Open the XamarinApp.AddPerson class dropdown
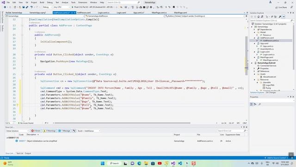Viewport: 296px width, 167px height. (x=124, y=16)
